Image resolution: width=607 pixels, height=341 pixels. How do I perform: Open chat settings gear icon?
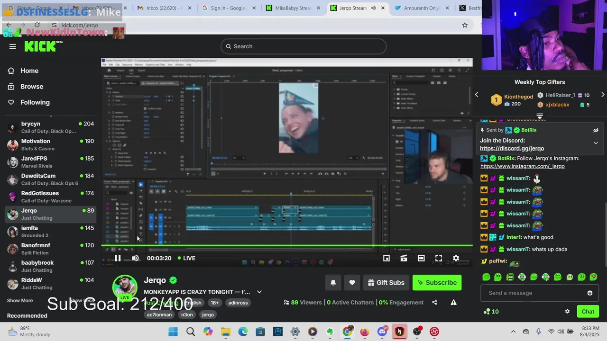click(x=567, y=312)
